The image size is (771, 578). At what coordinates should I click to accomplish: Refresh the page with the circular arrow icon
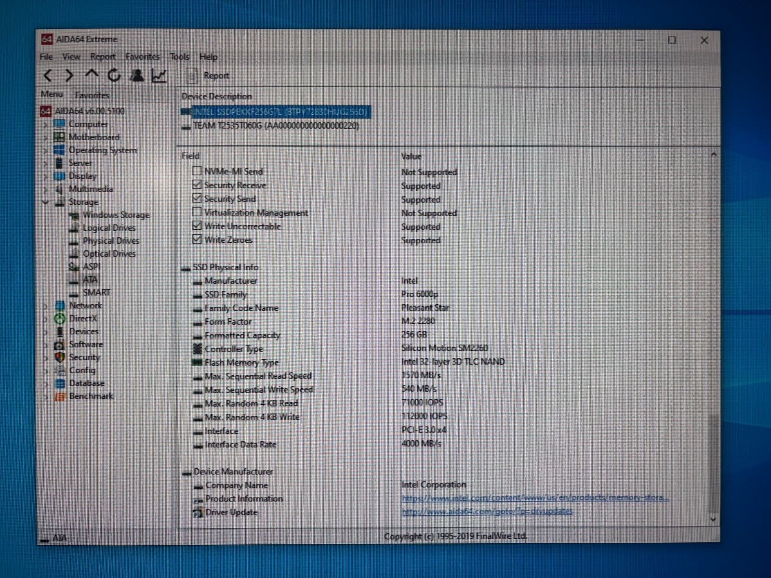(x=114, y=75)
